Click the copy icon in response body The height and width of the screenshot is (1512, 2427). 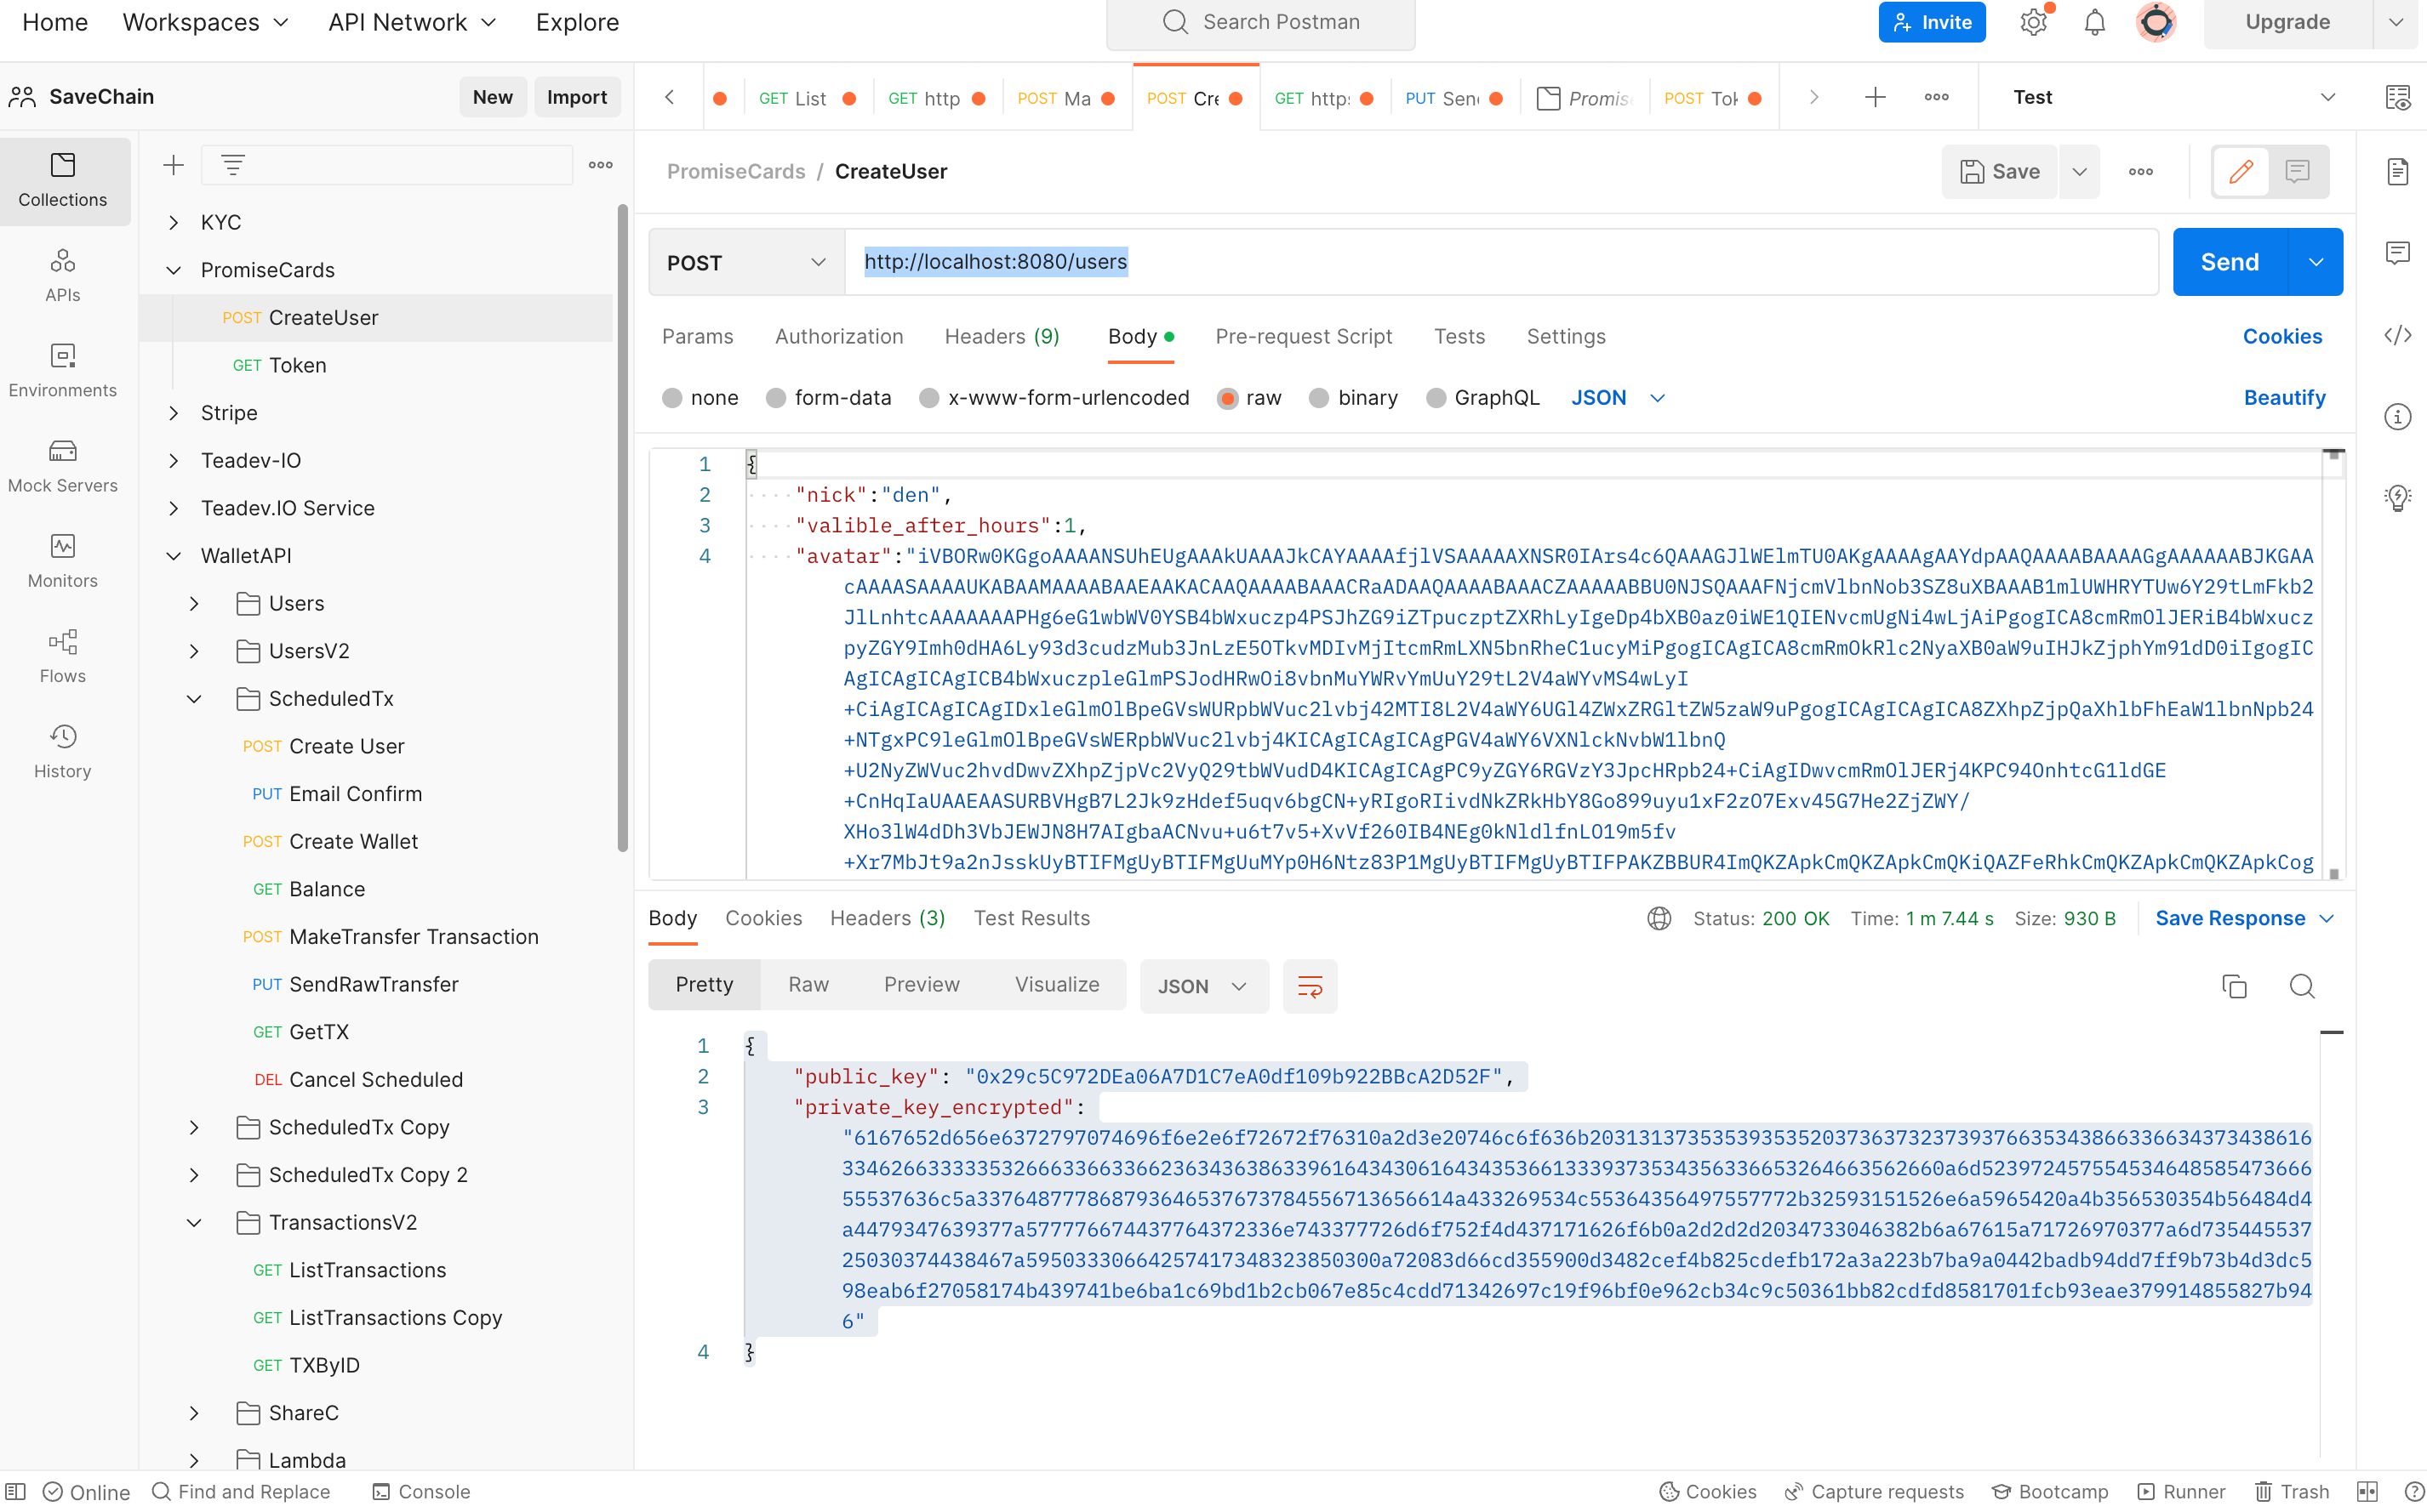pyautogui.click(x=2236, y=986)
